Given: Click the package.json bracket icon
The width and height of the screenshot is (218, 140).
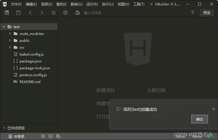Looking at the screenshot, I should coord(16,61).
